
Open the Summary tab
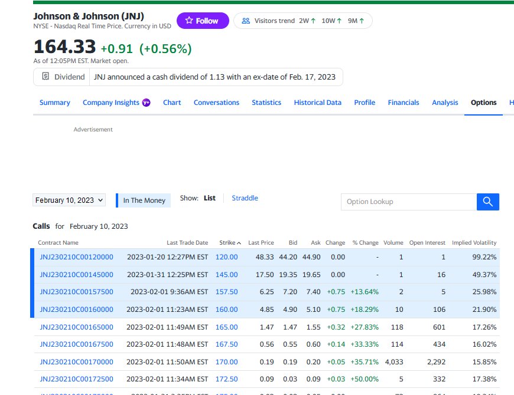click(x=55, y=103)
